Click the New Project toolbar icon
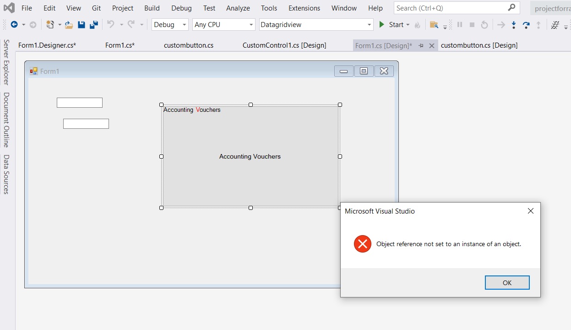 pyautogui.click(x=50, y=25)
